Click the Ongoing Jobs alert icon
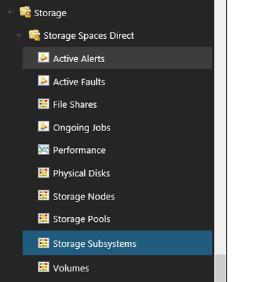Viewport: 258px width, 282px height. click(44, 127)
